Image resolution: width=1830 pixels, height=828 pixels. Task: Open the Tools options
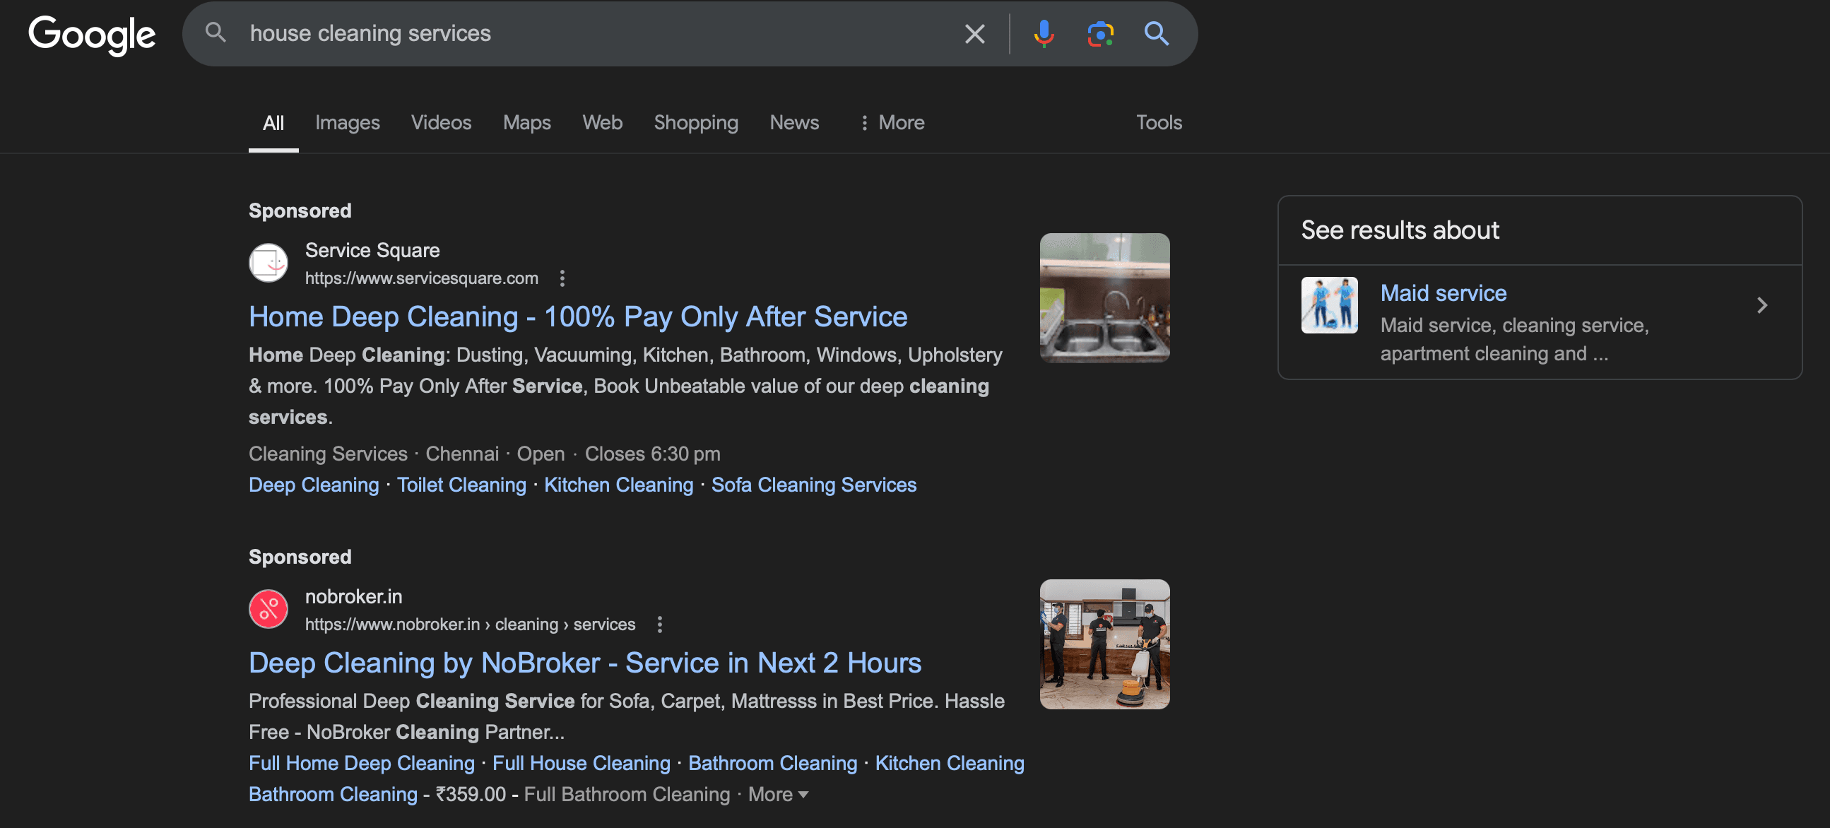pos(1158,123)
